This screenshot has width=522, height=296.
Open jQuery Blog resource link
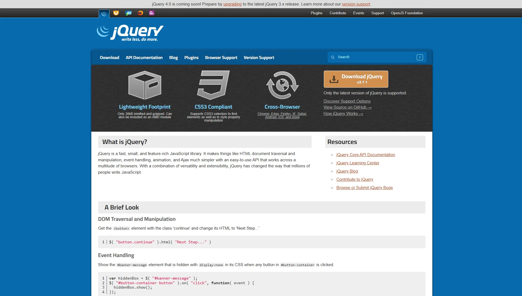347,171
